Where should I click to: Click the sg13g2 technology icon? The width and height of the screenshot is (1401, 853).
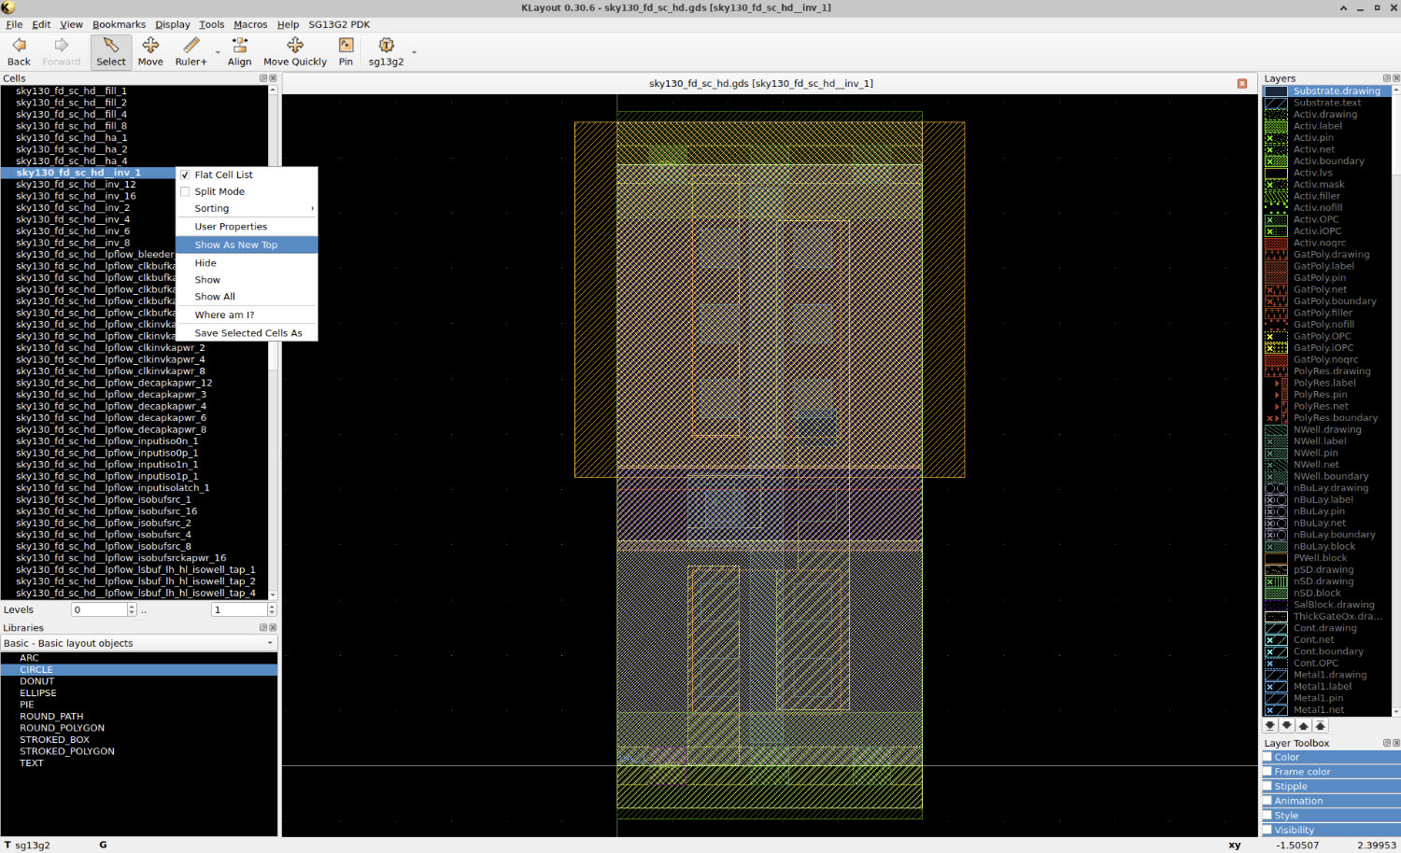coord(386,51)
